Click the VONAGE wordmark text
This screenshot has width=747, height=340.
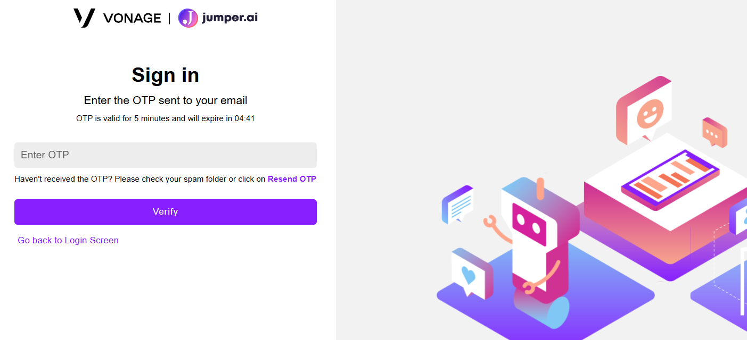pyautogui.click(x=132, y=18)
